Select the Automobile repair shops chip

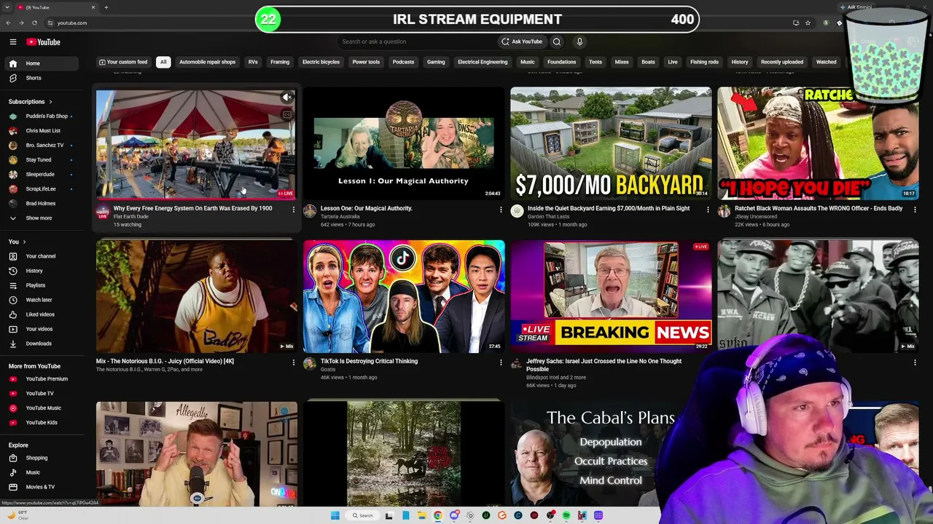(208, 62)
